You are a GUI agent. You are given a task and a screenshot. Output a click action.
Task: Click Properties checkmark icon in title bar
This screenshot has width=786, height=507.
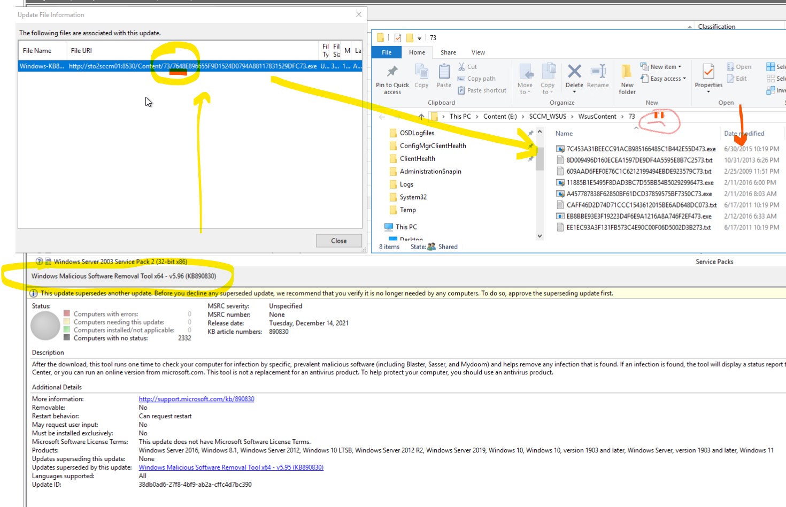(398, 38)
